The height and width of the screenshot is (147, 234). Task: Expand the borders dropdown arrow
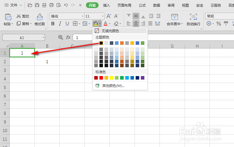(x=79, y=24)
